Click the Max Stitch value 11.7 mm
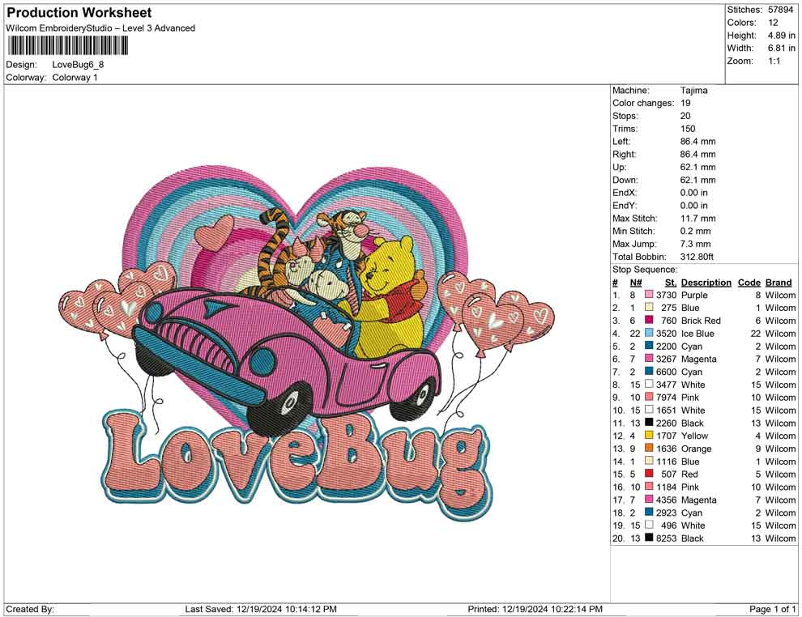Image resolution: width=802 pixels, height=617 pixels. [x=698, y=219]
